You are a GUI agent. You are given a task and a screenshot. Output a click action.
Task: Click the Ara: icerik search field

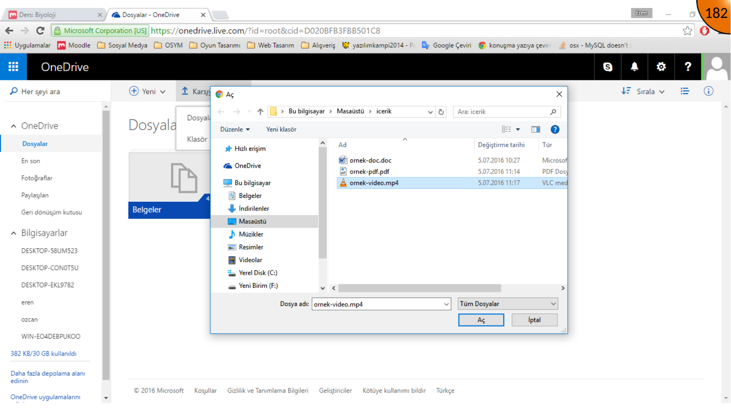point(506,112)
